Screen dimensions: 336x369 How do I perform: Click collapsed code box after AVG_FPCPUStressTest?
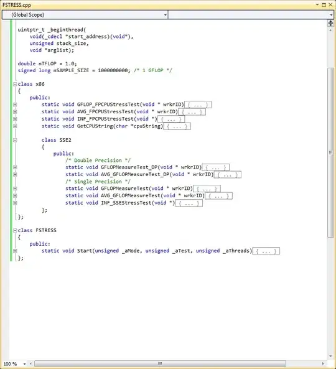192,112
